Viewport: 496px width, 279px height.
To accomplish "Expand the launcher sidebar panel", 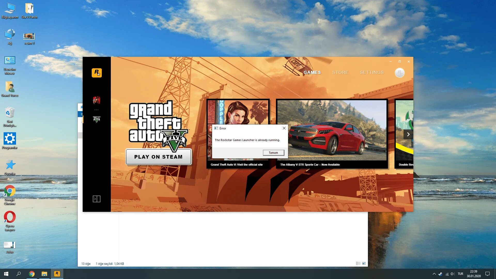I will 97,199.
